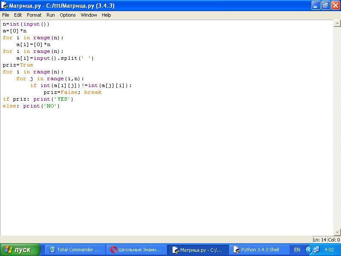
Task: Click the network connection tray icon
Action: pyautogui.click(x=316, y=250)
